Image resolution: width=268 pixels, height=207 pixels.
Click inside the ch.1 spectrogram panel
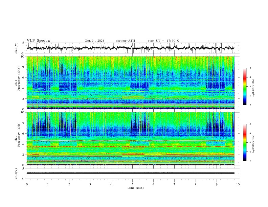130,83
